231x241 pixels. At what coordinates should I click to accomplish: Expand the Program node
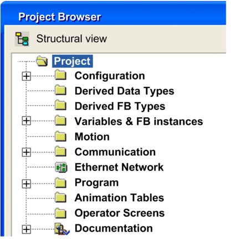26,184
